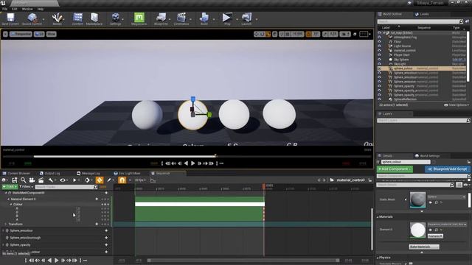The width and height of the screenshot is (472, 265).
Task: Click the green Add Component button
Action: 395,169
